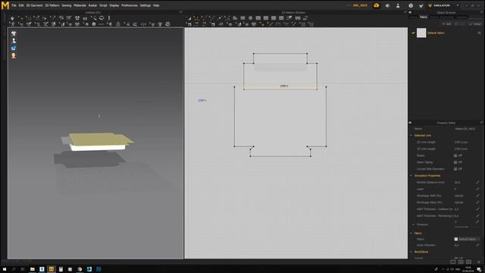Click the orange transform tool in the 2D toolbar
The image size is (485, 273).
coord(197,18)
